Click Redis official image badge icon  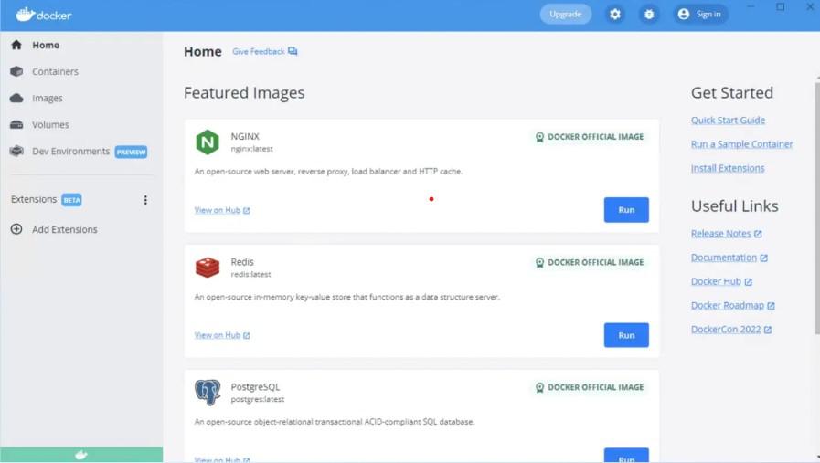[539, 262]
